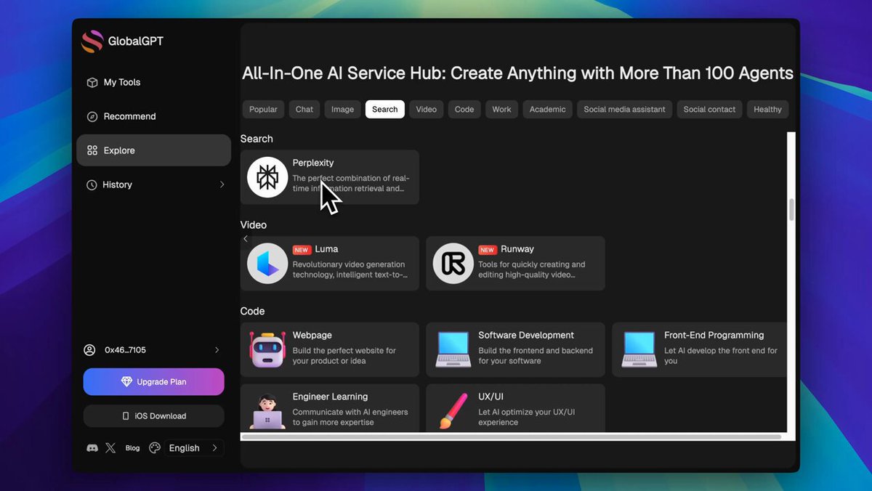Open the Luma agent card title
Viewport: 872px width, 491px height.
pos(326,249)
